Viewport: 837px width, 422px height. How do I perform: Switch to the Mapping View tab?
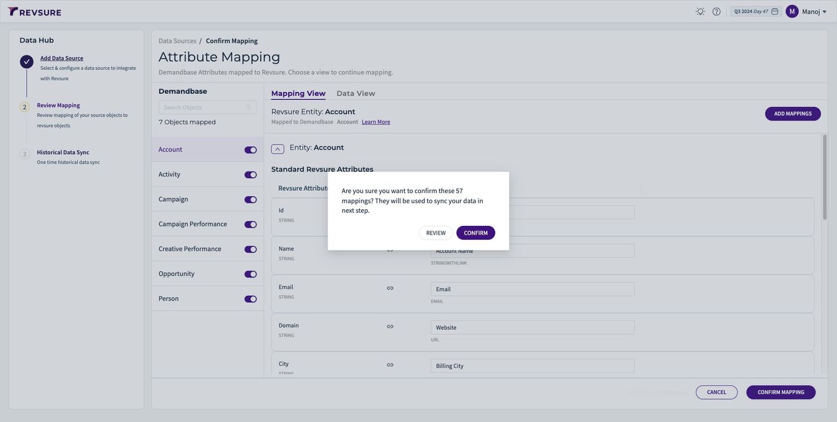click(x=298, y=93)
